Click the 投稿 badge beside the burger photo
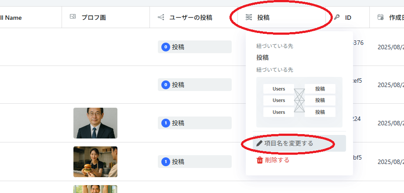404x193 pixels. point(195,161)
